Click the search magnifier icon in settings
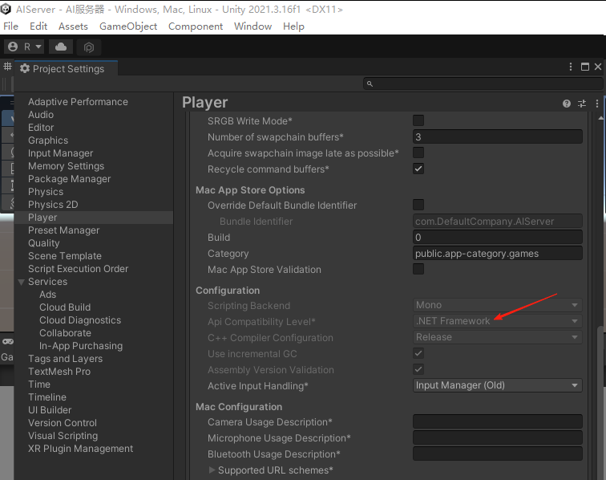Viewport: 606px width, 480px height. [x=370, y=83]
